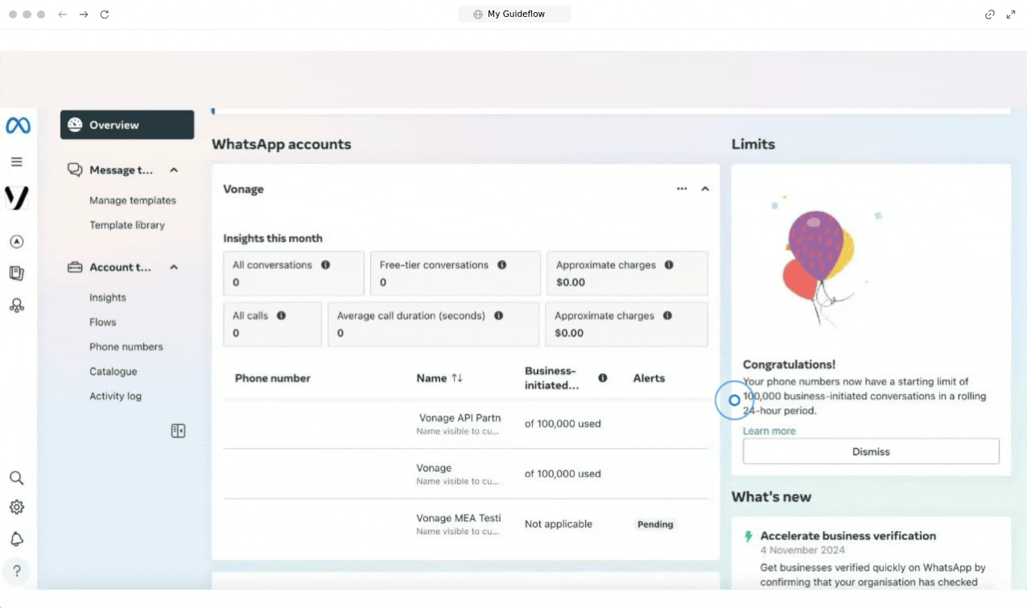Collapse the Message templates section
Viewport: 1027px width, 608px height.
[174, 170]
